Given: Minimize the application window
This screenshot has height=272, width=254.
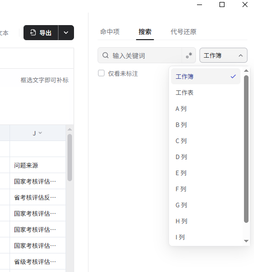Looking at the screenshot, I should coord(199,5).
